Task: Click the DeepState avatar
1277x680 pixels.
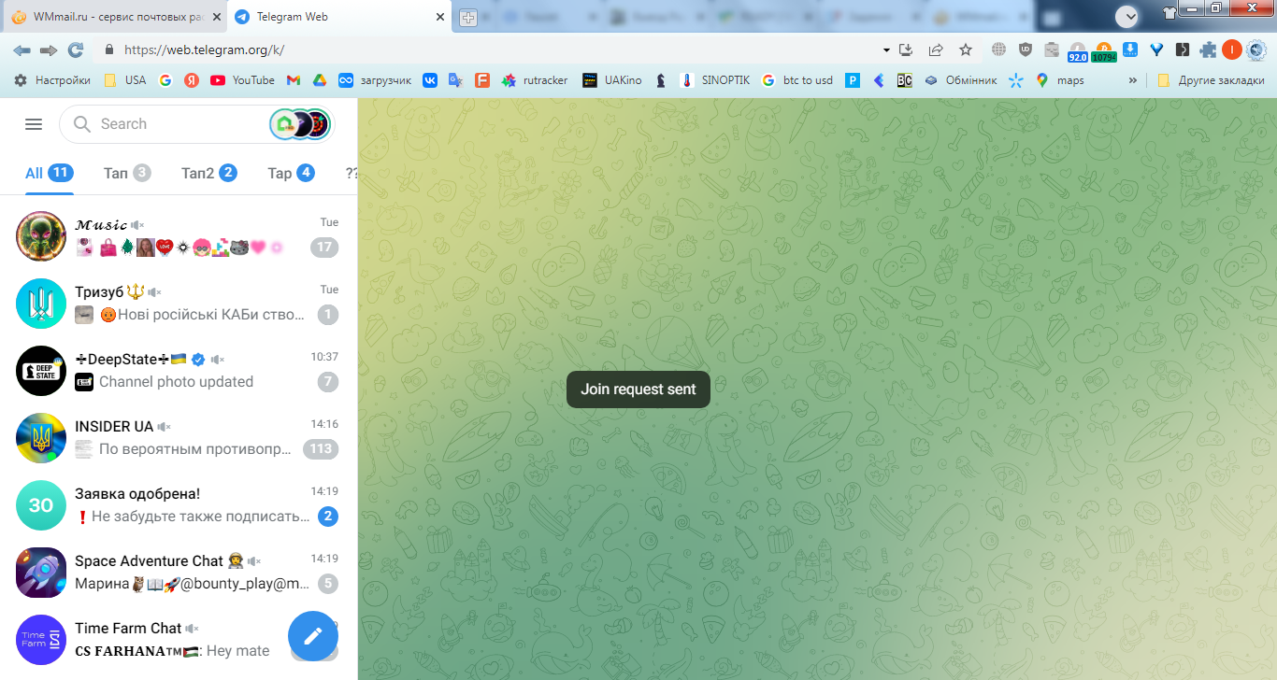Action: (x=41, y=371)
